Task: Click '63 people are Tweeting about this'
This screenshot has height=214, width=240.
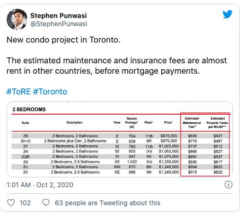Action: coord(108,203)
